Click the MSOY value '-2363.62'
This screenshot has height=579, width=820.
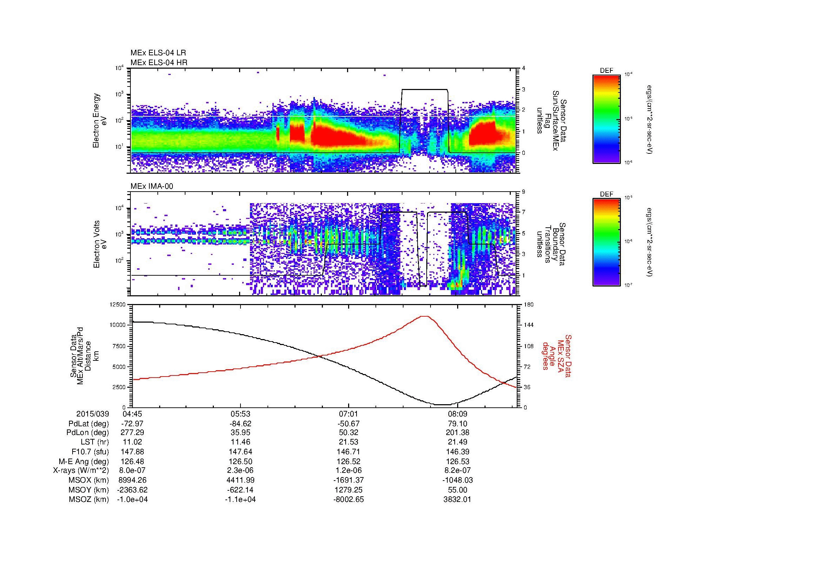133,490
